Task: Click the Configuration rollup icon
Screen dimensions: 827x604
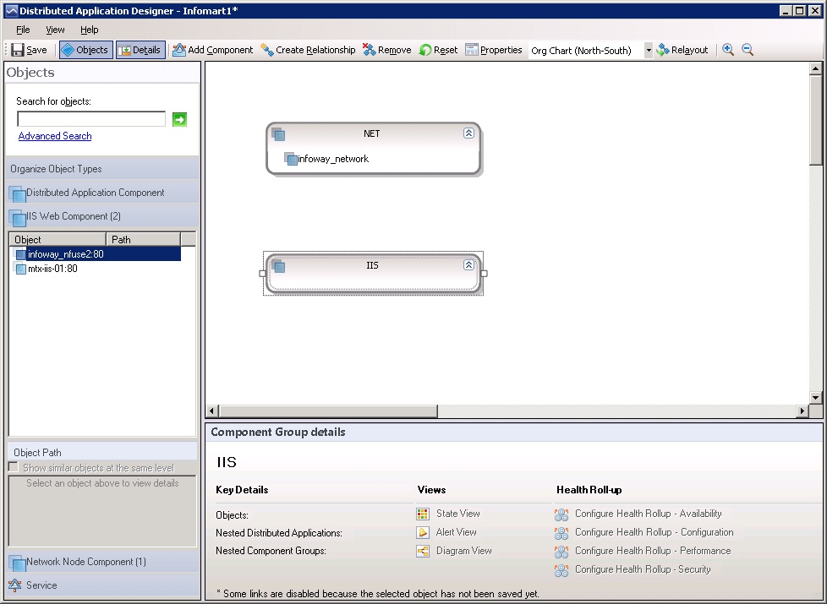Action: (x=561, y=533)
